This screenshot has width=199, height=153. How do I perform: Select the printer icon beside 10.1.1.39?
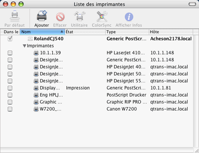36,53
